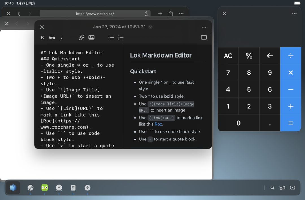Share the notion.so page
The width and height of the screenshot is (305, 200).
(171, 14)
